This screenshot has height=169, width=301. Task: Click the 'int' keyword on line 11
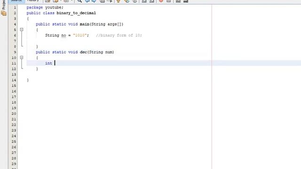pyautogui.click(x=48, y=63)
